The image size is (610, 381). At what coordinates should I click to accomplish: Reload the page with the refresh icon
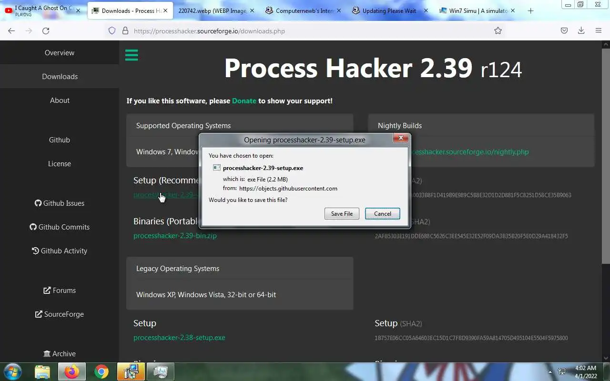(46, 30)
